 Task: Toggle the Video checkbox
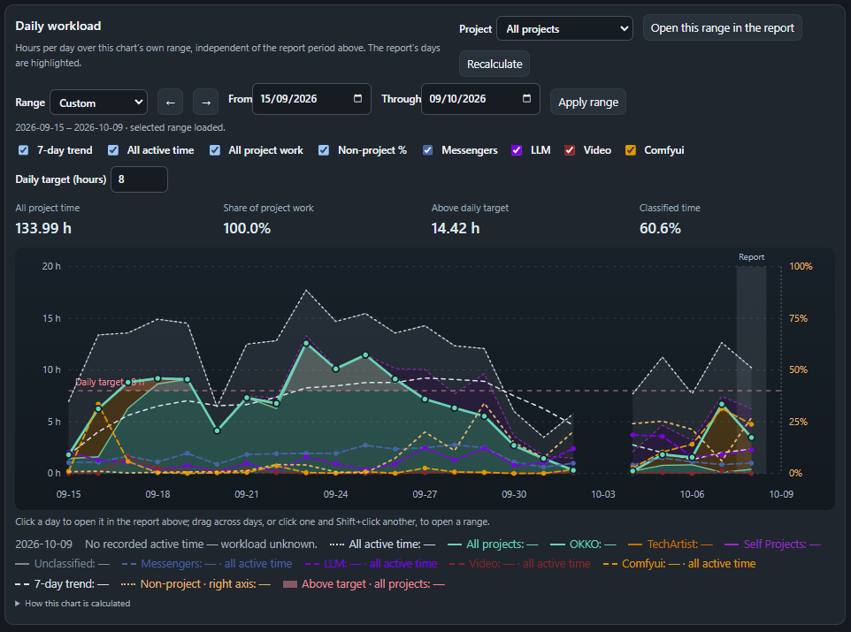pyautogui.click(x=570, y=150)
